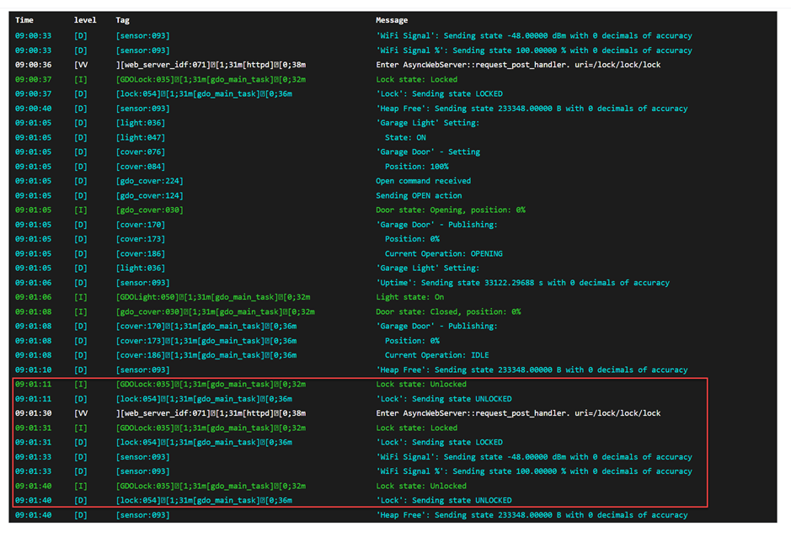Select the [cover:076] tag
The width and height of the screenshot is (791, 537).
[140, 152]
